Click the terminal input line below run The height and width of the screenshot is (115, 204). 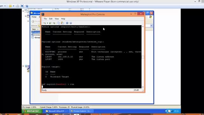[91, 87]
